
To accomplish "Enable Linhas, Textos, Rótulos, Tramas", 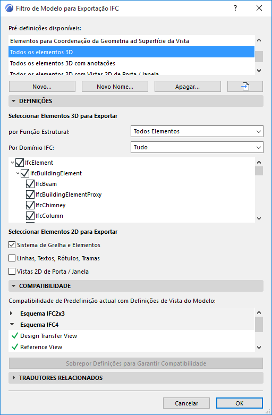I will click(12, 258).
